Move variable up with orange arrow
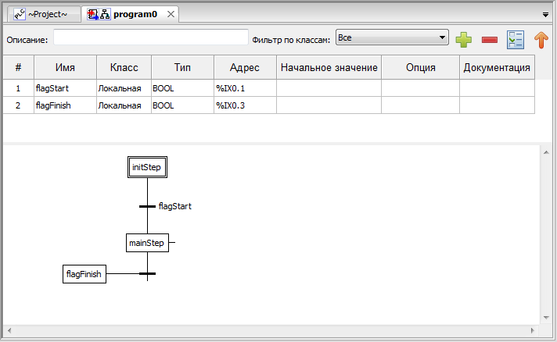The height and width of the screenshot is (342, 557). point(541,39)
